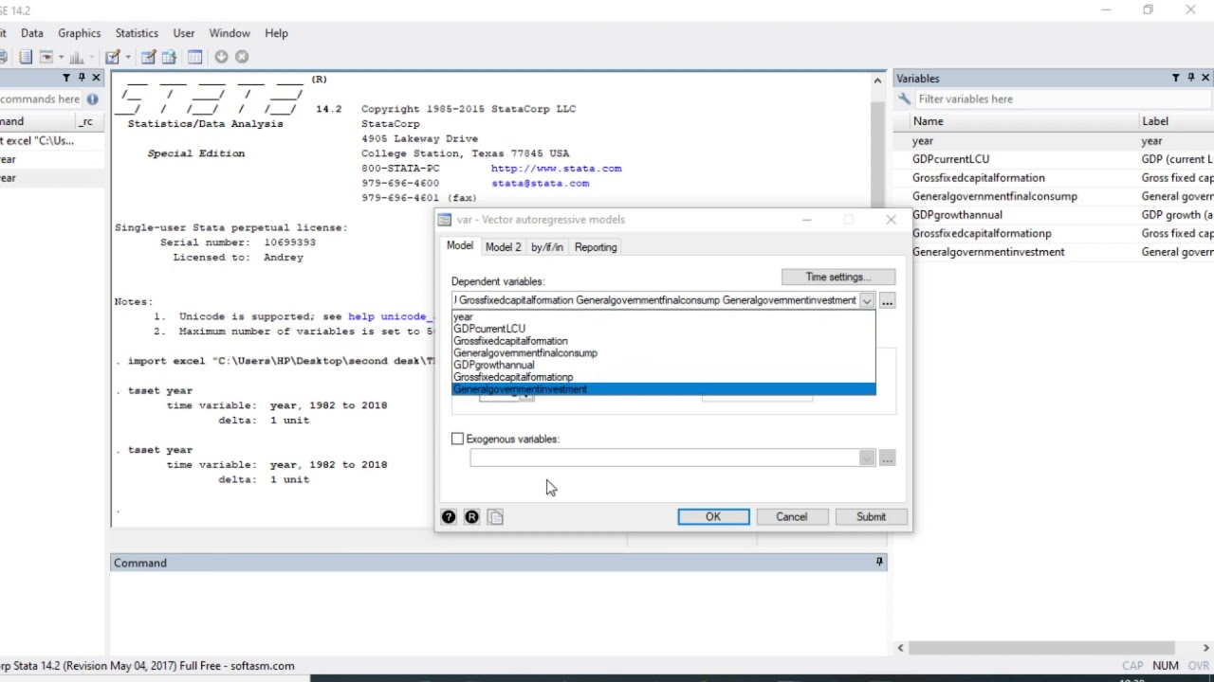Image resolution: width=1214 pixels, height=682 pixels.
Task: Switch to the Model tab
Action: [460, 246]
